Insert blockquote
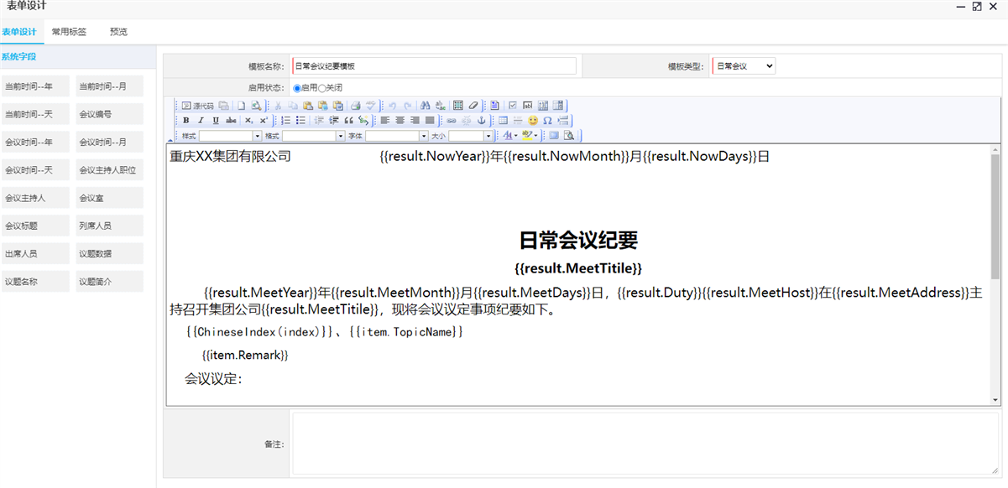The image size is (1008, 488). (x=348, y=121)
